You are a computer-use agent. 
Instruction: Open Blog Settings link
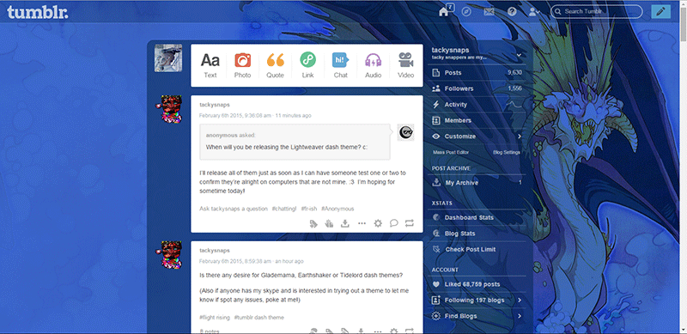(507, 153)
